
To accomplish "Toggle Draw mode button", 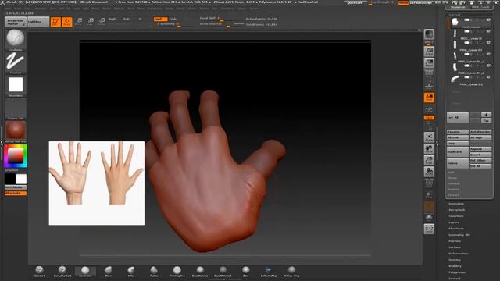I will (67, 22).
